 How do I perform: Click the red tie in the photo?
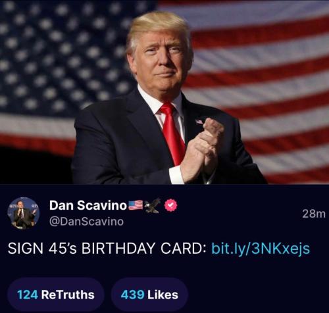point(172,133)
